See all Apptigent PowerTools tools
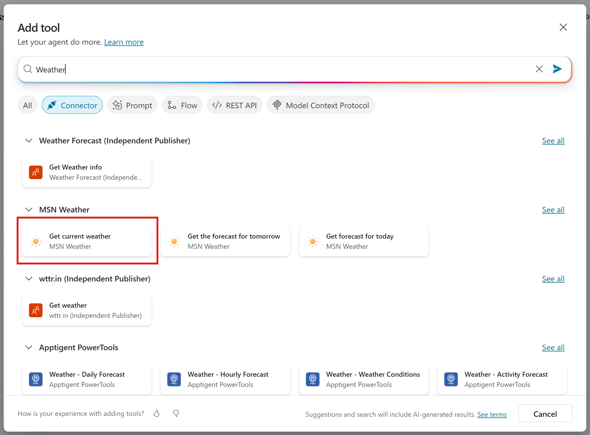The height and width of the screenshot is (435, 590). 553,347
